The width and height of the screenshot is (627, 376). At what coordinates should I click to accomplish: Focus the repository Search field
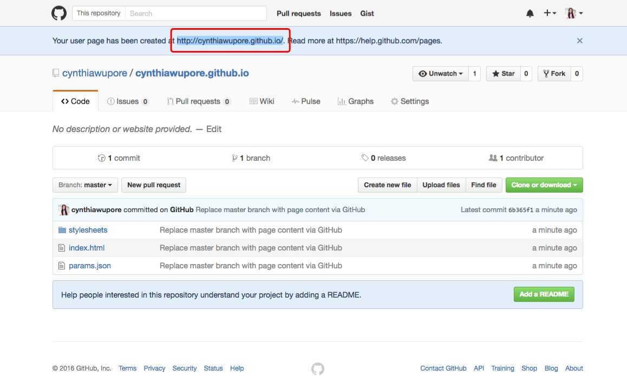[x=195, y=13]
